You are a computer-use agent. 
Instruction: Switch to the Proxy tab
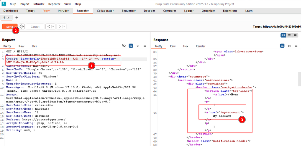(x=46, y=11)
